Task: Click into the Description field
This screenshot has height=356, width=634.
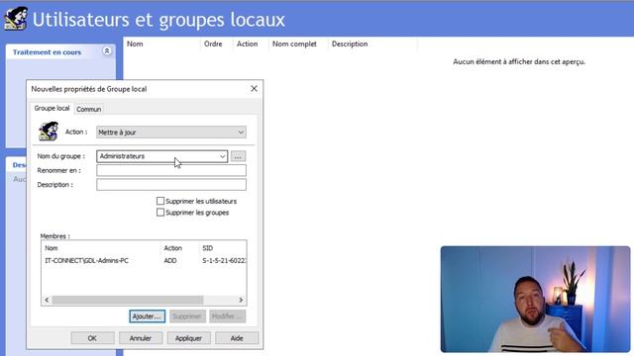Action: [x=171, y=185]
